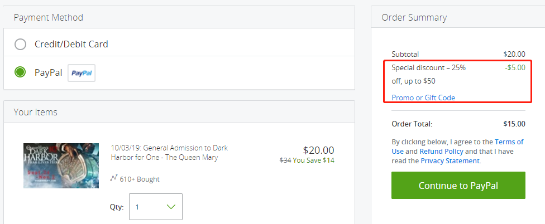Click the green -$5.00 discount amount
Screen dimensions: 545x224
[x=515, y=67]
